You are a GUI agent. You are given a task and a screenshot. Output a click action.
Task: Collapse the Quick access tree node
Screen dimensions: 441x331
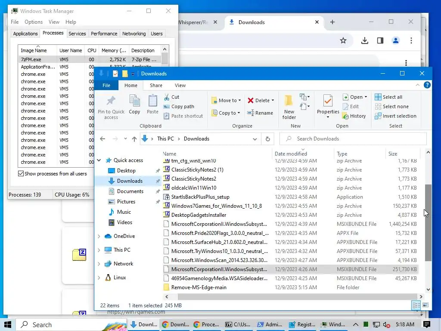point(99,160)
